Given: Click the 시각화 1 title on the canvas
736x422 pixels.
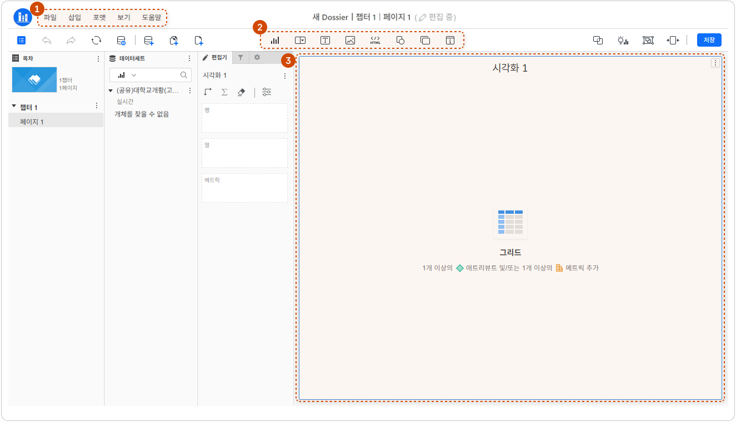Looking at the screenshot, I should [510, 68].
